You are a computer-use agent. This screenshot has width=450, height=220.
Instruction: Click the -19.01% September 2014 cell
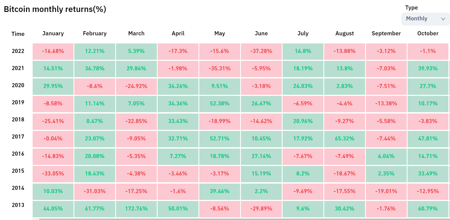386,191
